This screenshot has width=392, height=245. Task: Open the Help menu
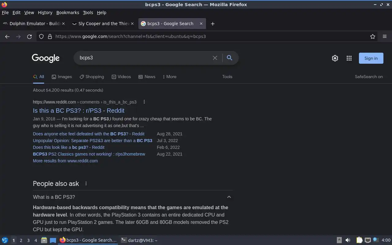102,13
